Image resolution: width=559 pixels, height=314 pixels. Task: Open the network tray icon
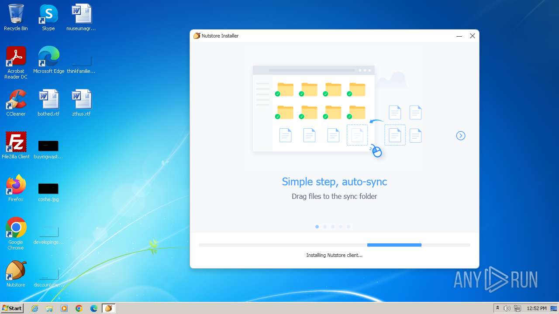point(518,308)
